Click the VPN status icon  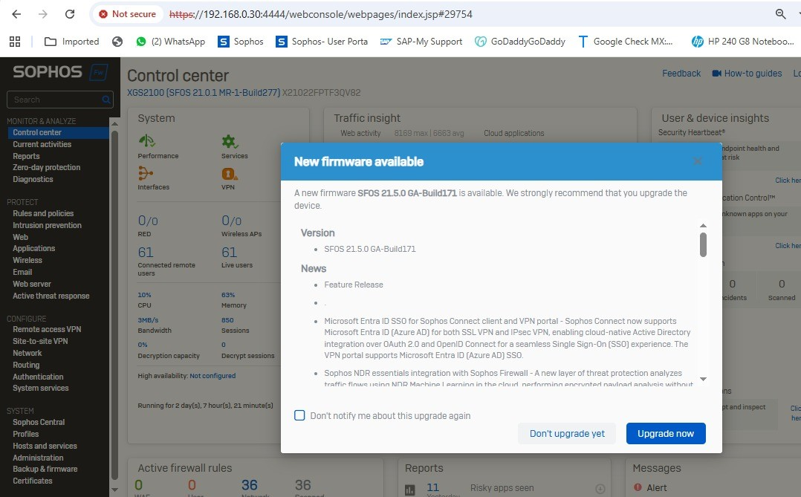coord(230,173)
